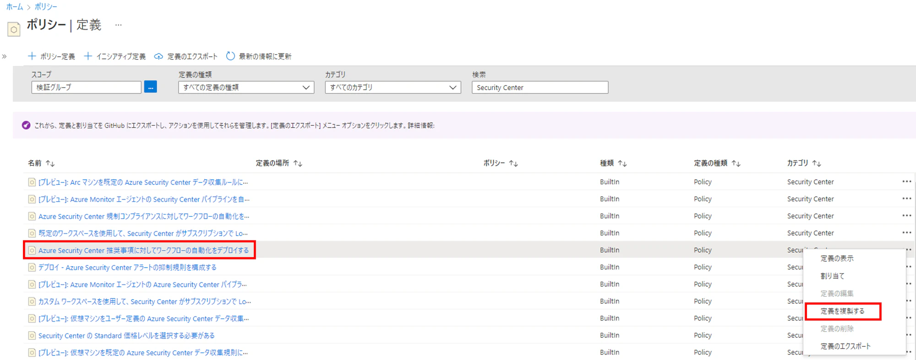
Task: Click 最新の情報に更新 refresh button
Action: (x=259, y=56)
